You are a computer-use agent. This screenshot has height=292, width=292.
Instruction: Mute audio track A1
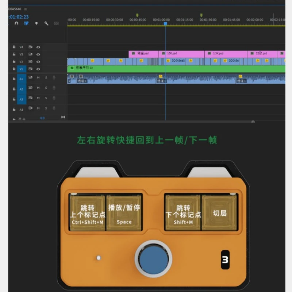pos(38,77)
